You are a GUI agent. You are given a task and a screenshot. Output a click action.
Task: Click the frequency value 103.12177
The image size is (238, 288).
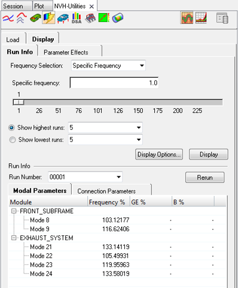116,220
